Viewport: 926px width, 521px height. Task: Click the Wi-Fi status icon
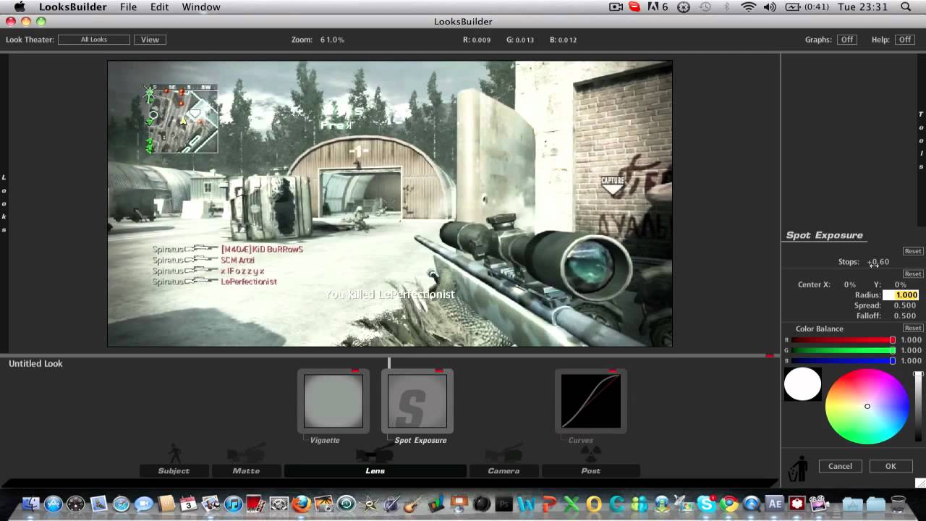click(748, 7)
